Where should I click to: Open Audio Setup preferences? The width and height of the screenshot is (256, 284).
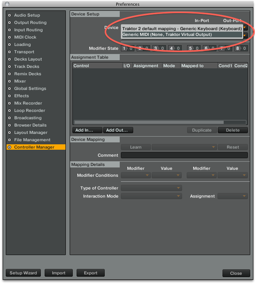pyautogui.click(x=36, y=15)
